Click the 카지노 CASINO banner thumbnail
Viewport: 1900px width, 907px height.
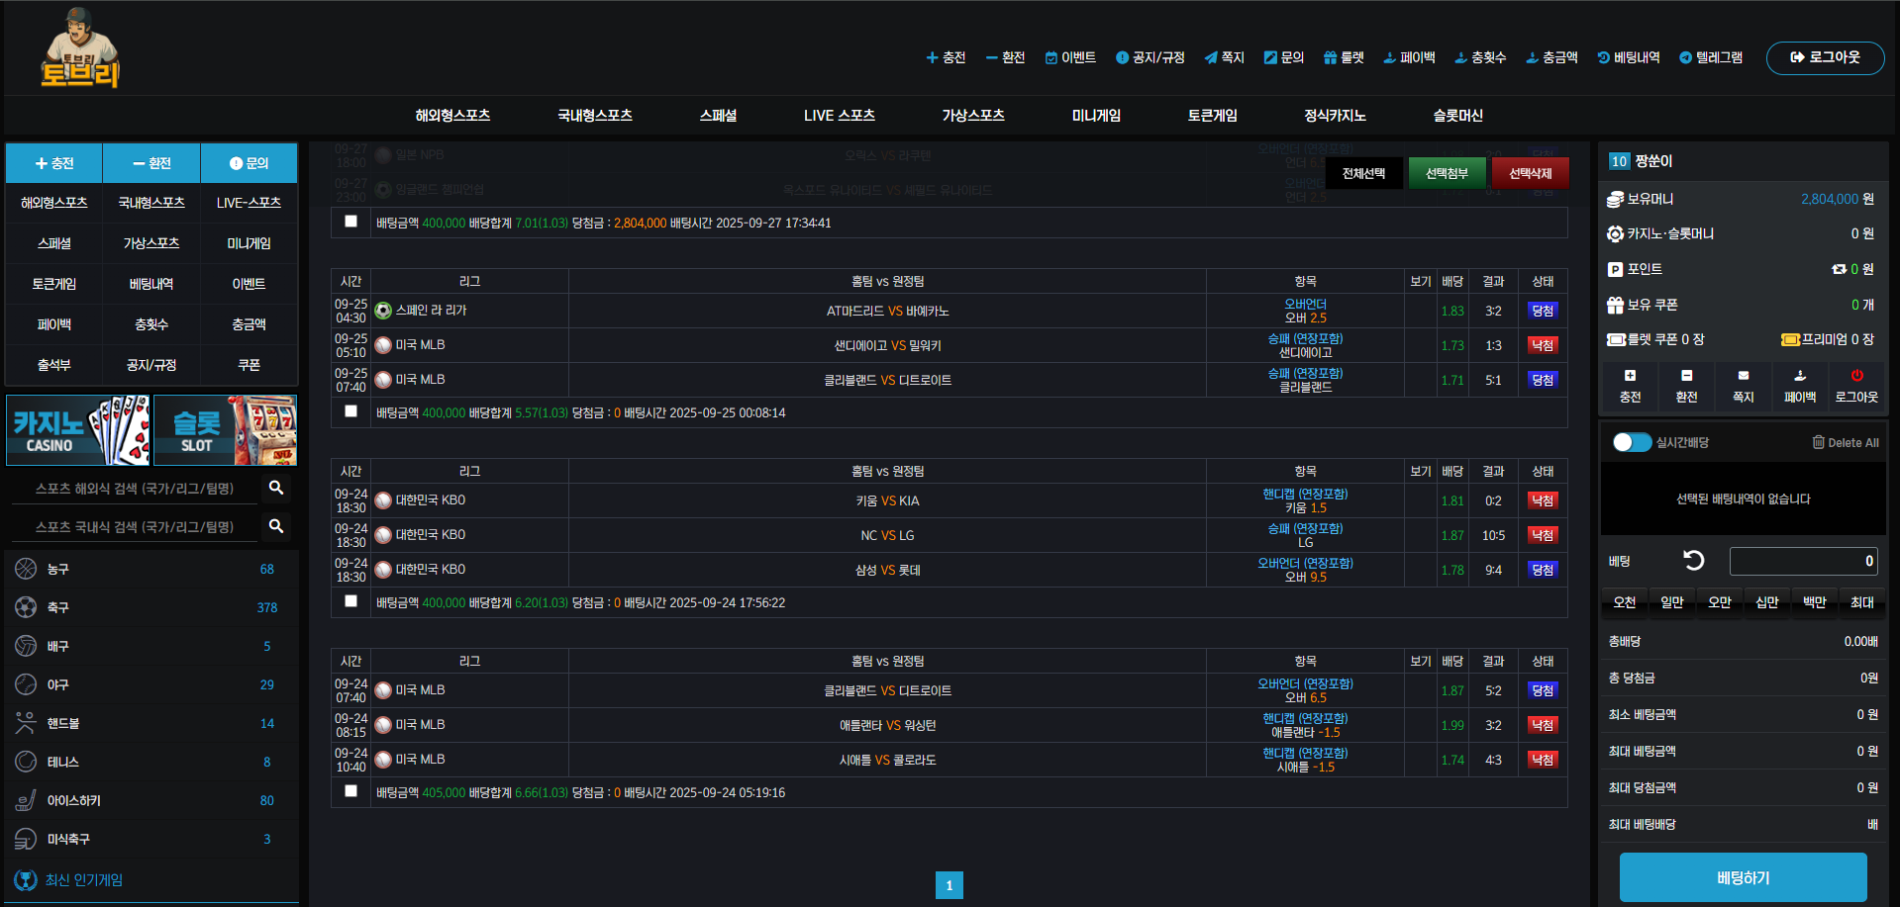(78, 430)
